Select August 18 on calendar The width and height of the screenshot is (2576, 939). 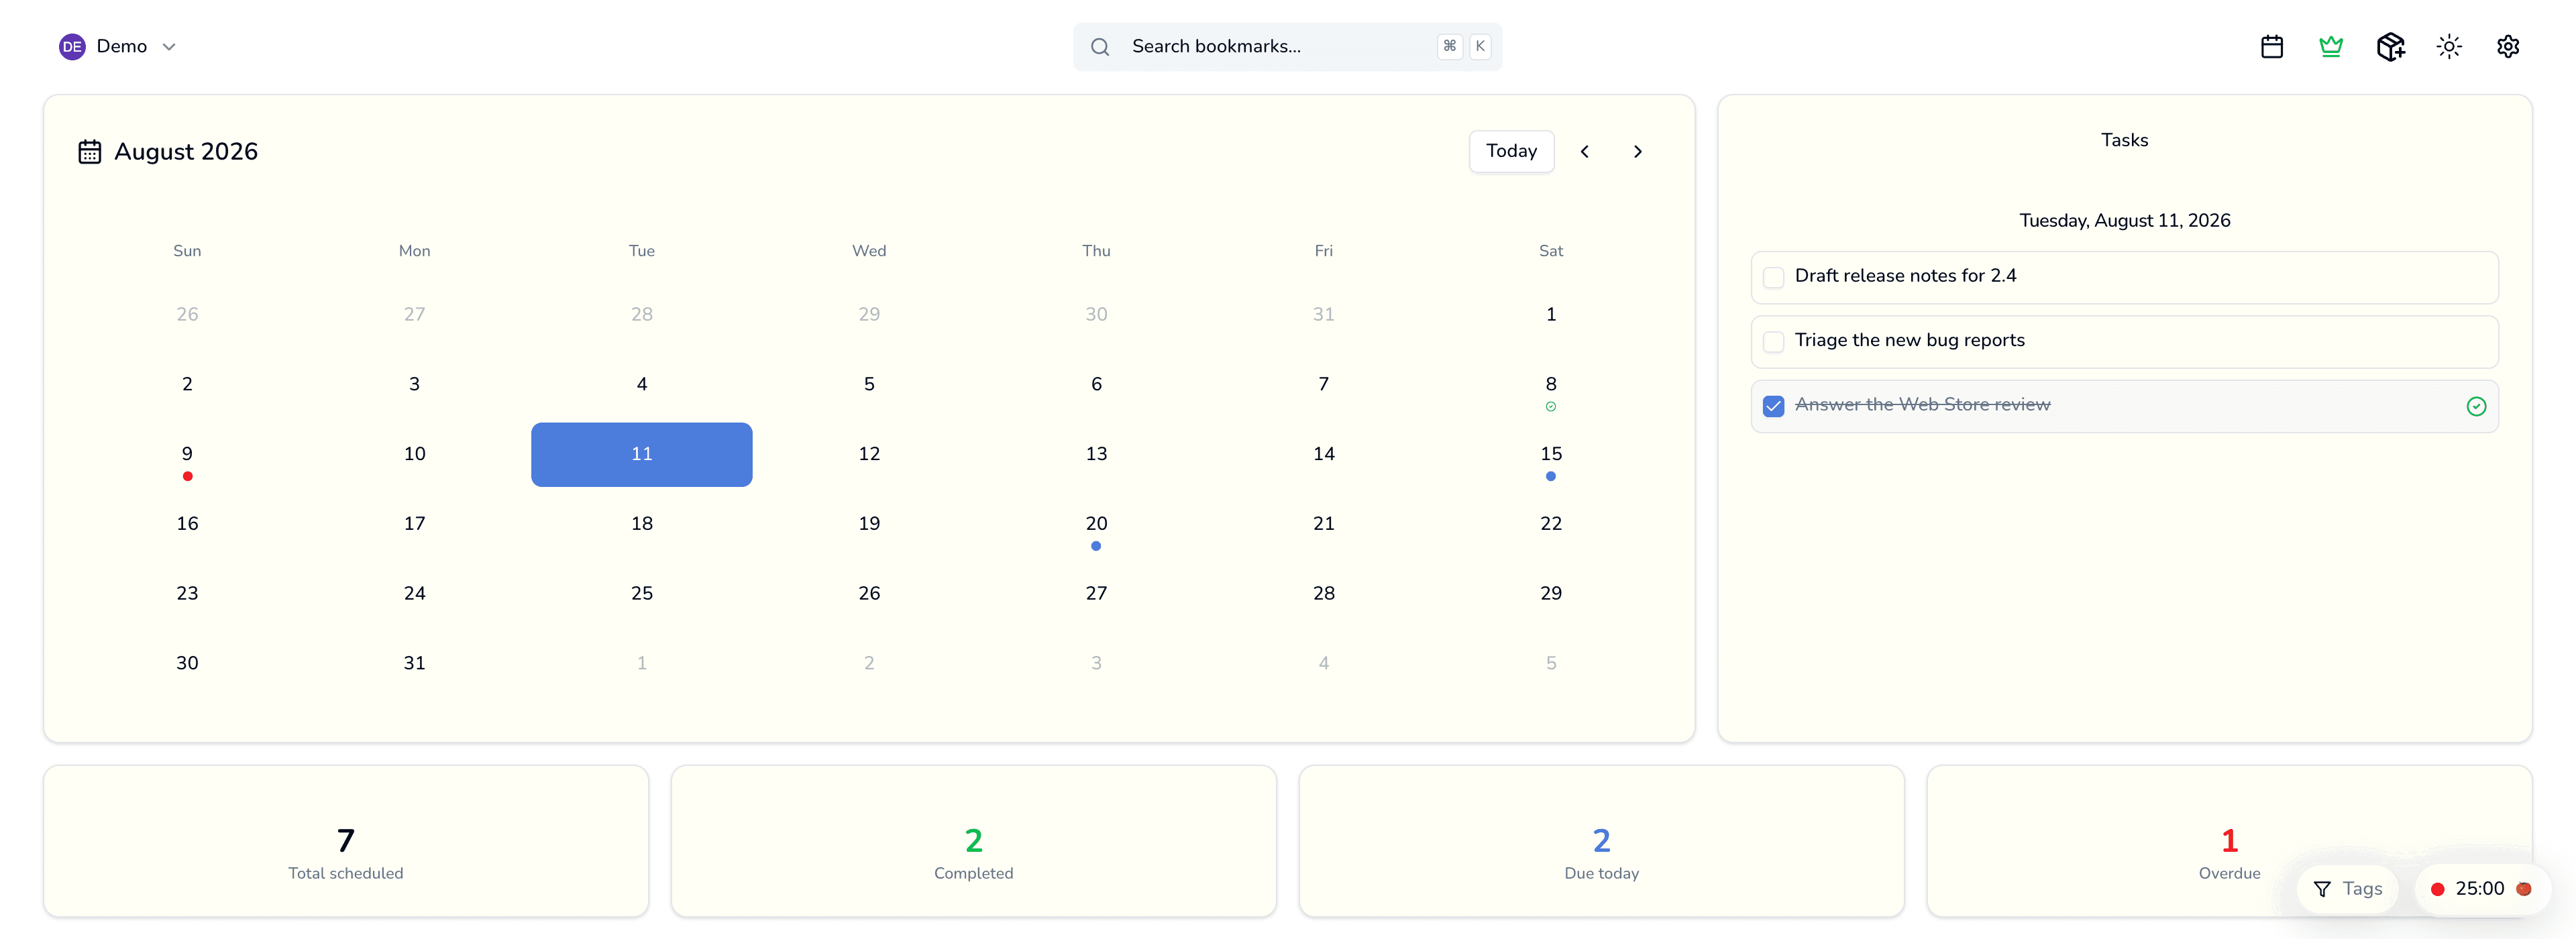[x=642, y=525]
